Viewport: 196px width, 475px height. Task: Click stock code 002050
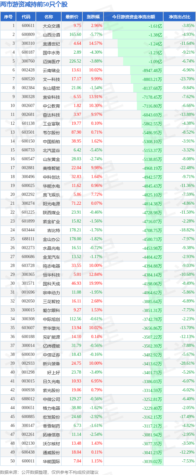[28, 301]
